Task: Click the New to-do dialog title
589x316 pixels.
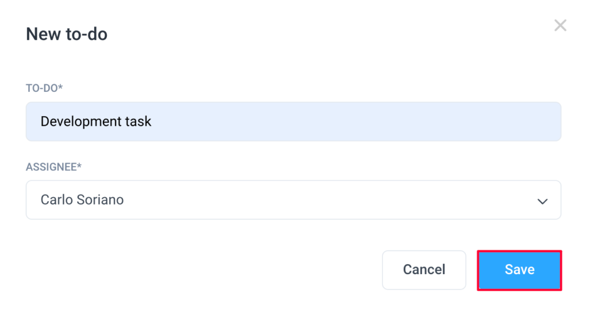Action: click(67, 34)
